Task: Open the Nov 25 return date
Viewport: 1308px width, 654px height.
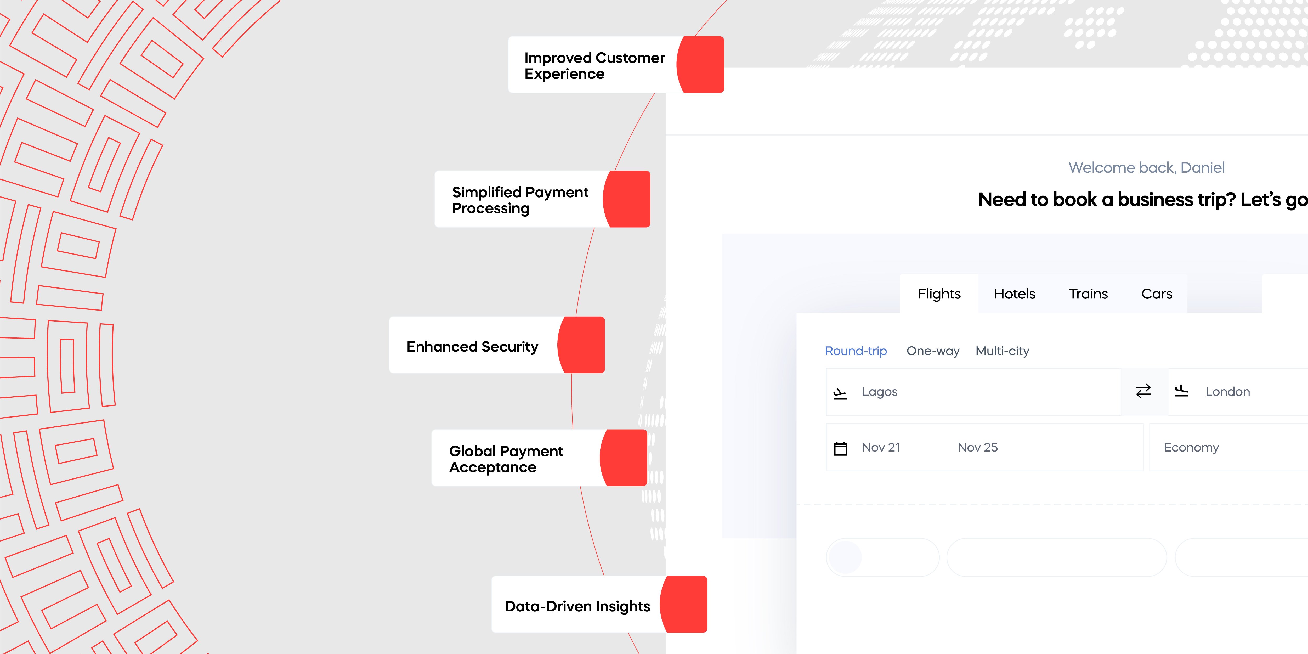Action: [x=977, y=447]
